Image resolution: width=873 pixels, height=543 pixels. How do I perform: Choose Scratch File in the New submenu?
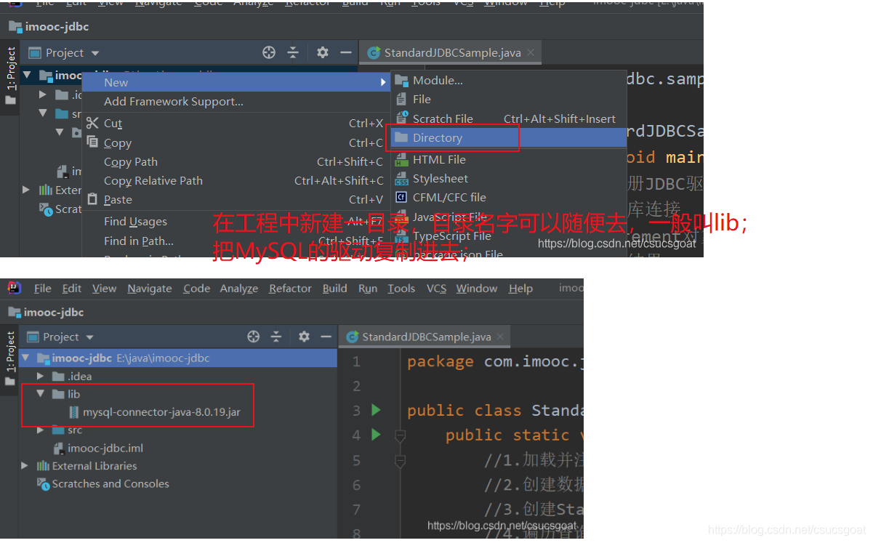coord(443,118)
